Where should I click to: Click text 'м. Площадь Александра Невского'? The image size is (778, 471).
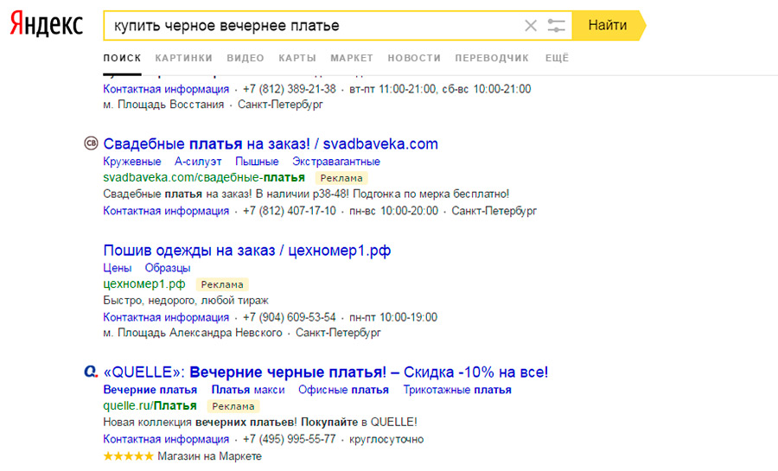pos(193,333)
